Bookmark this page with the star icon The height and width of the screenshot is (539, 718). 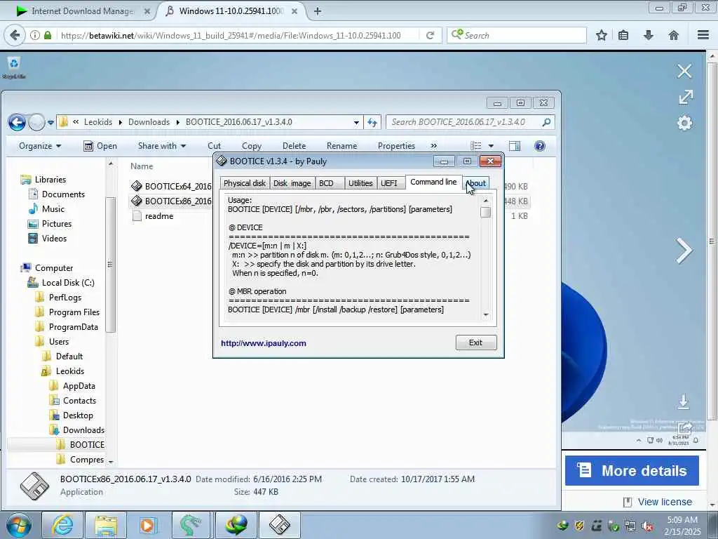tap(601, 35)
